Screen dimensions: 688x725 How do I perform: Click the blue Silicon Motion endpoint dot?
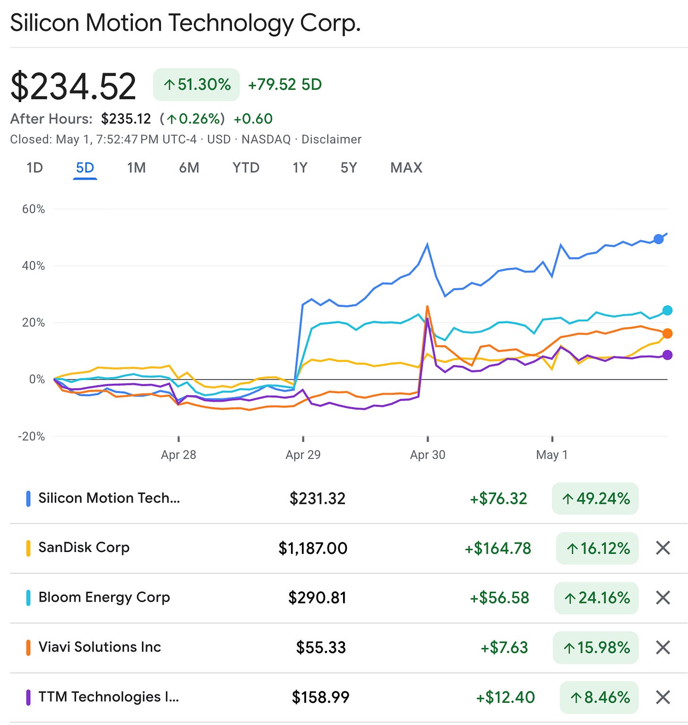(658, 239)
